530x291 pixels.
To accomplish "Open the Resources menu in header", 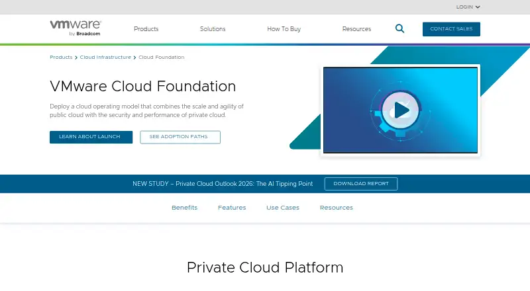I will click(356, 29).
